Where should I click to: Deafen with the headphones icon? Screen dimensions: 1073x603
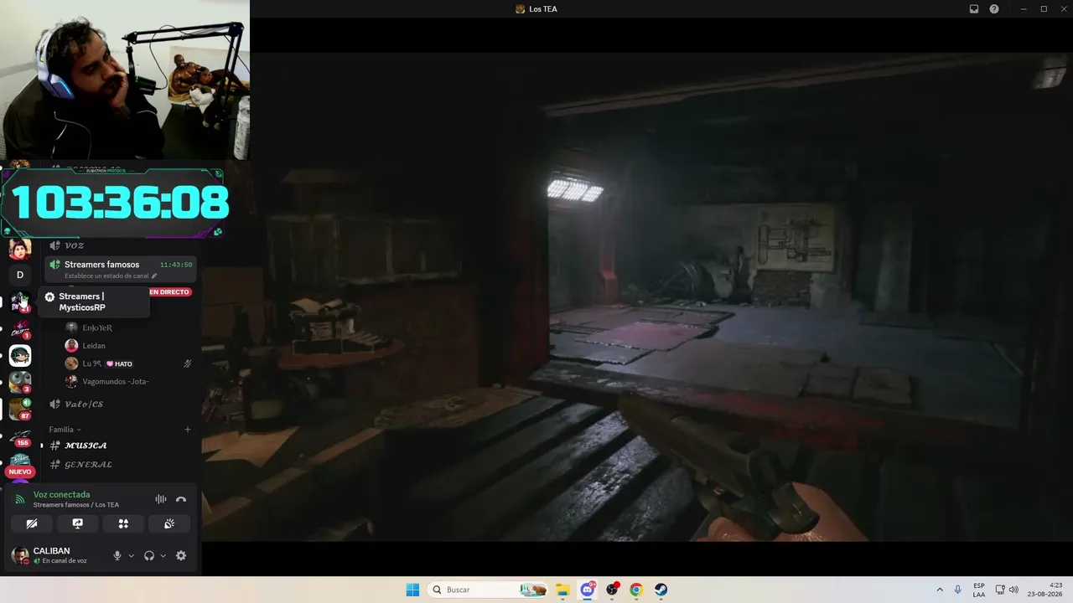(149, 555)
